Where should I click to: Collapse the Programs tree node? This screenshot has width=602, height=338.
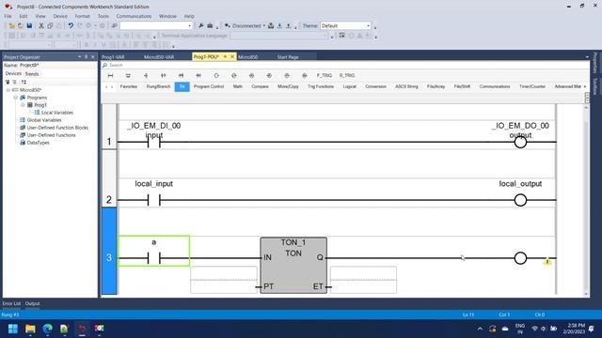(16, 98)
